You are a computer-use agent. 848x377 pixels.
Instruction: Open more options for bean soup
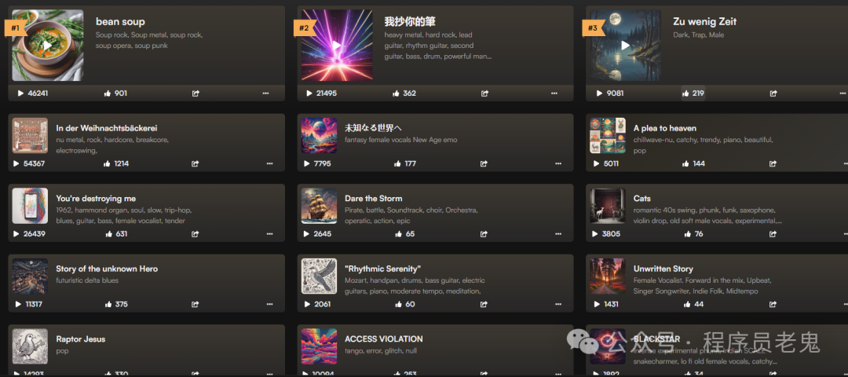pyautogui.click(x=265, y=93)
